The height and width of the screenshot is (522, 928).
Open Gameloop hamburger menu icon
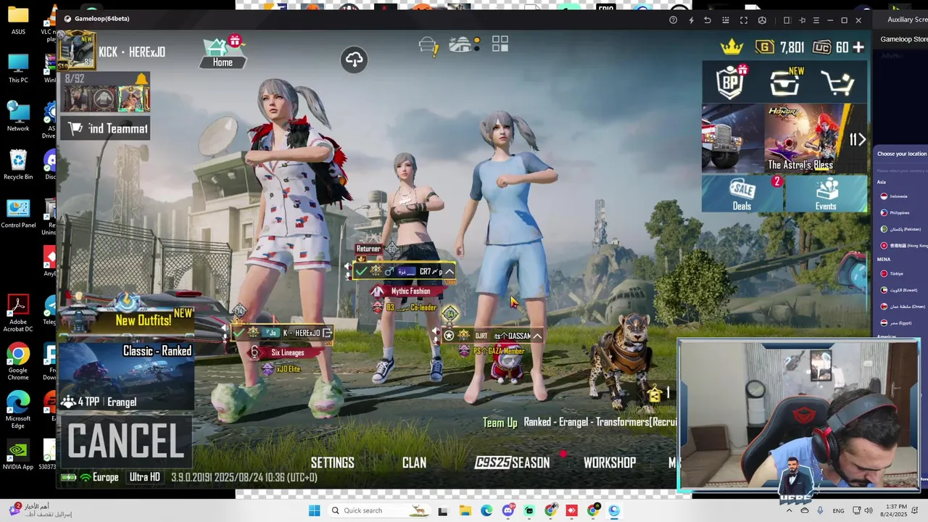coord(816,20)
